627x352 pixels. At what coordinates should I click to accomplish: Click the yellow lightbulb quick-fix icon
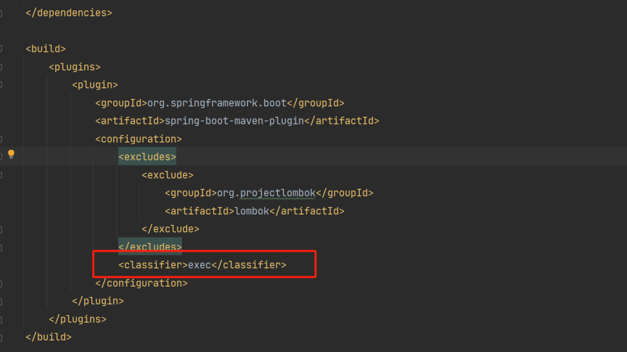[10, 154]
